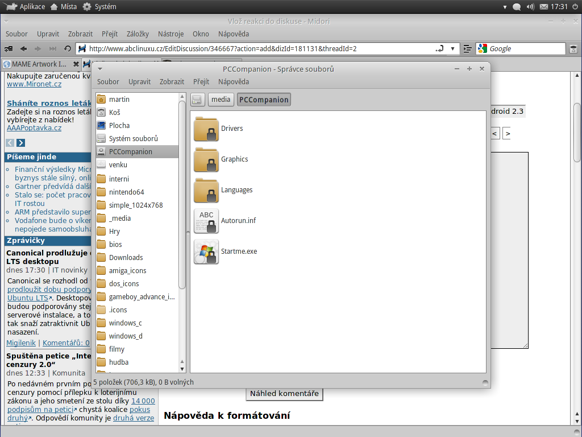Open simple_1024x768 bookmark in sidebar

point(137,205)
